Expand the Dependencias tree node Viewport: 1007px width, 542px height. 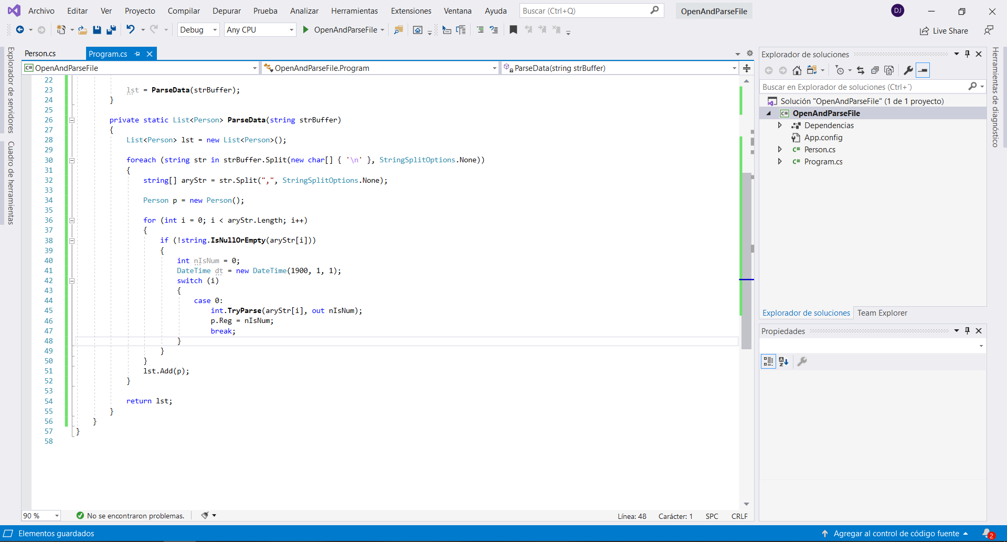point(780,126)
